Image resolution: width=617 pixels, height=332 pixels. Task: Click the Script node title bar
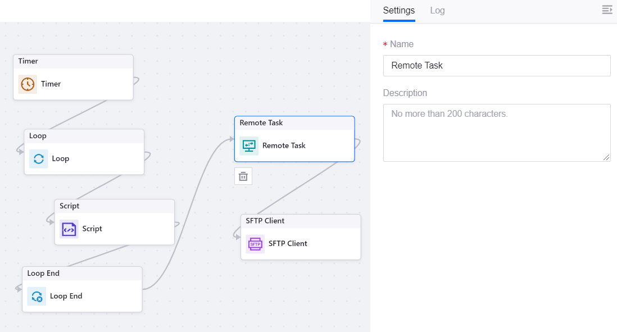[x=114, y=206]
